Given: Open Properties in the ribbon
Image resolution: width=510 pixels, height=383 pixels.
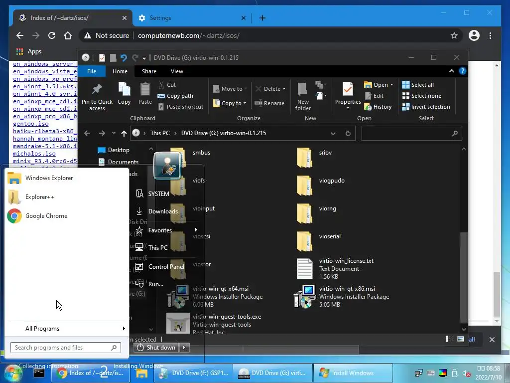Looking at the screenshot, I should coord(348,94).
